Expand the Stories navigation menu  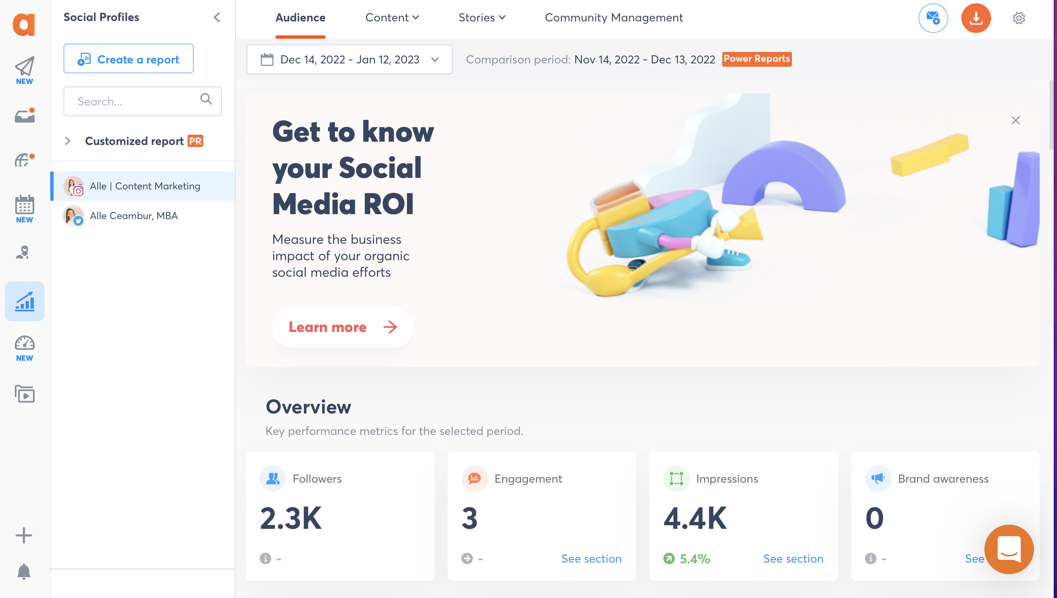click(482, 18)
